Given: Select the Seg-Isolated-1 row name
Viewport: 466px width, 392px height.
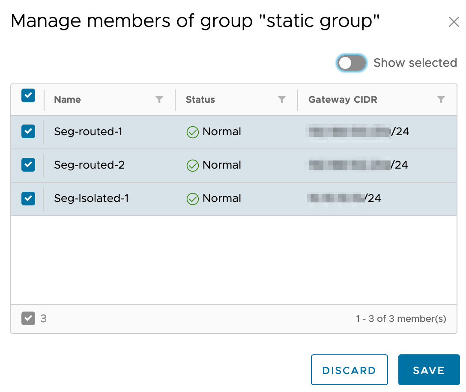Looking at the screenshot, I should [x=91, y=199].
